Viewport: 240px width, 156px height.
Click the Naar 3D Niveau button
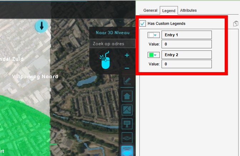[112, 33]
